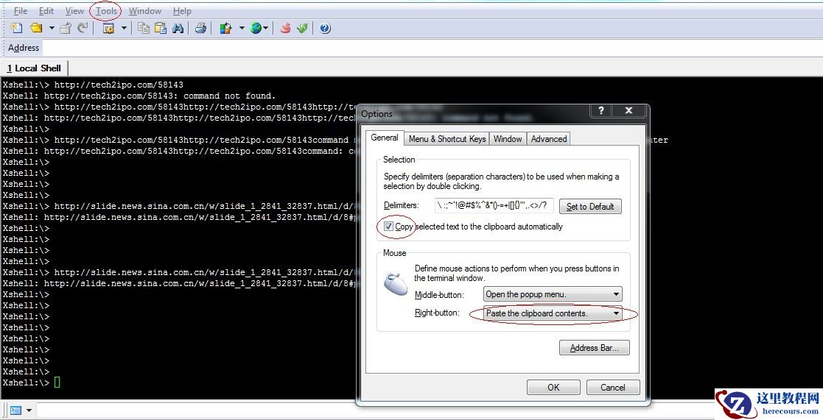The image size is (823, 420).
Task: Open the compose bar dropdown arrow
Action: (x=29, y=410)
